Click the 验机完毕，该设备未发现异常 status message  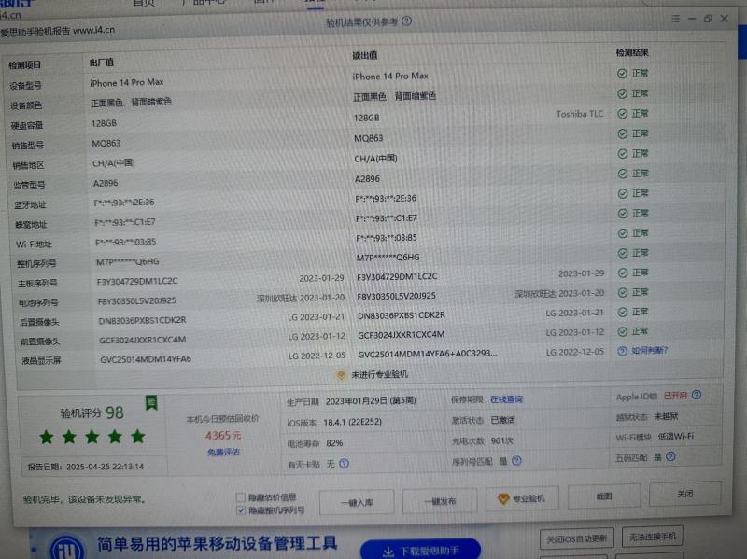pos(84,499)
